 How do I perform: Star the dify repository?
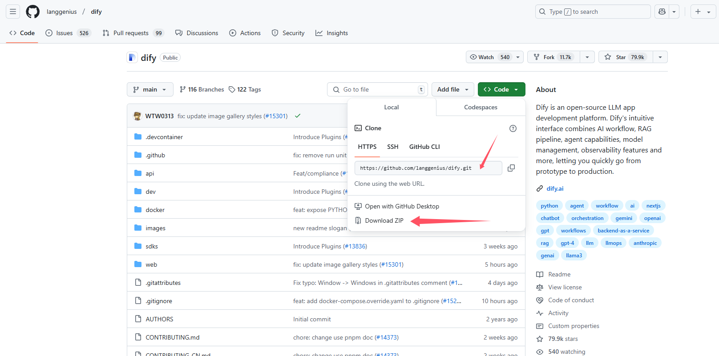[x=625, y=57]
